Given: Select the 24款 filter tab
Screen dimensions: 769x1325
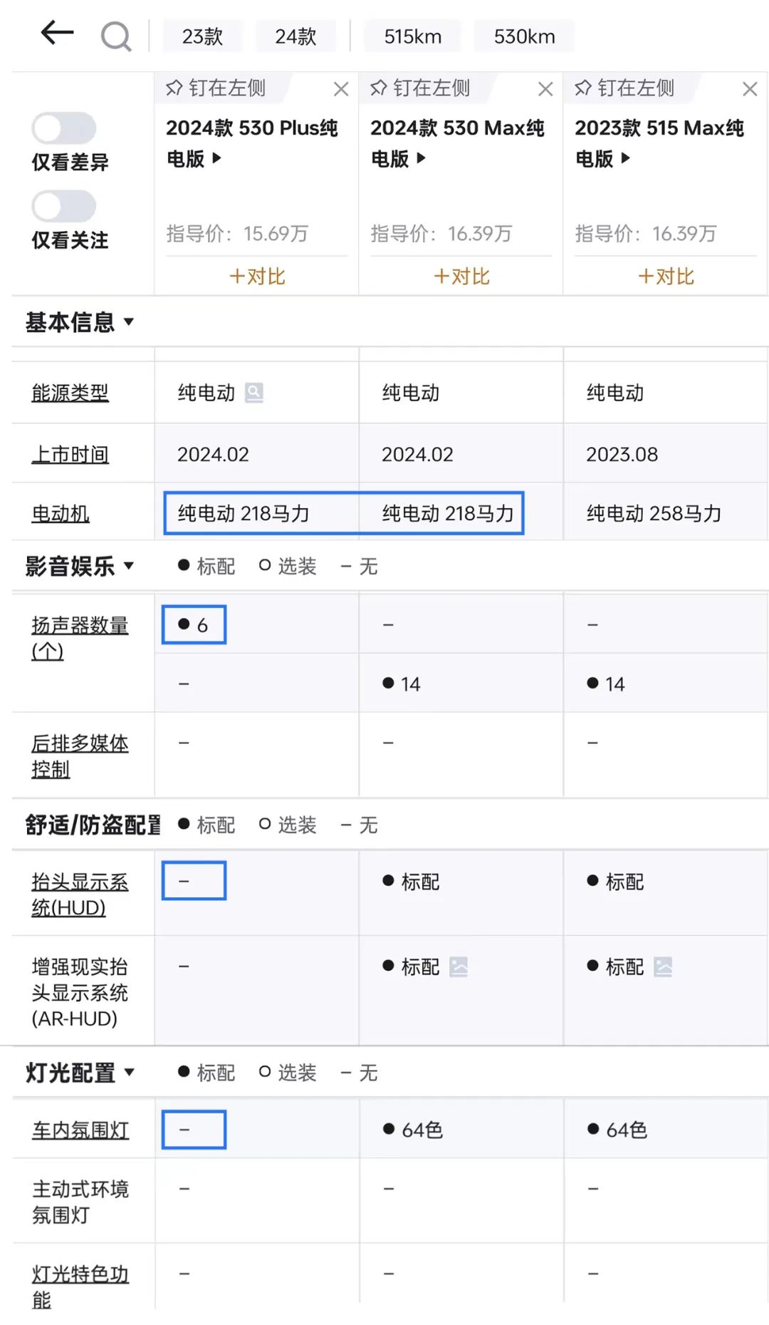Looking at the screenshot, I should (295, 36).
